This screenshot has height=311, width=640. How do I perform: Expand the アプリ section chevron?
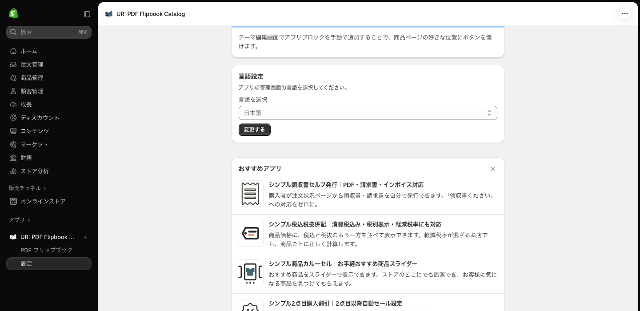pyautogui.click(x=29, y=220)
